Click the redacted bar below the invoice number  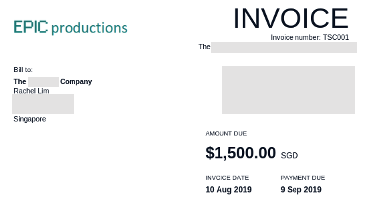click(284, 47)
